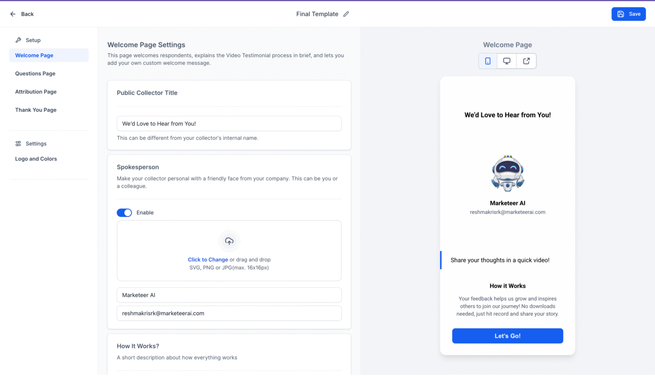Select the Attribution Page section
This screenshot has height=377, width=655.
pyautogui.click(x=36, y=92)
